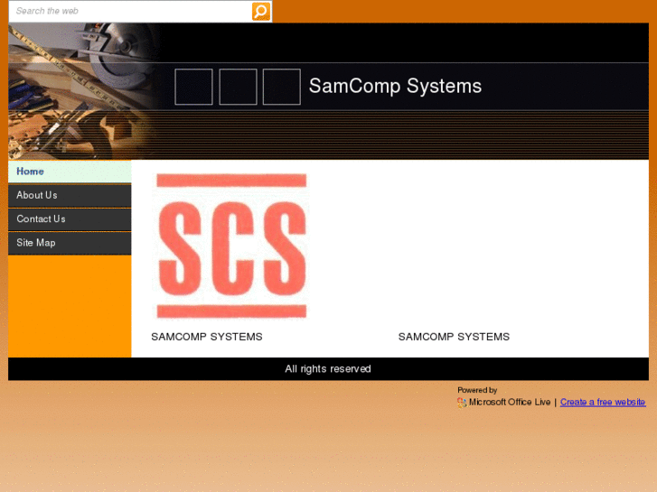Click the Microsoft Office Live logo icon
The height and width of the screenshot is (492, 657).
pyautogui.click(x=462, y=403)
